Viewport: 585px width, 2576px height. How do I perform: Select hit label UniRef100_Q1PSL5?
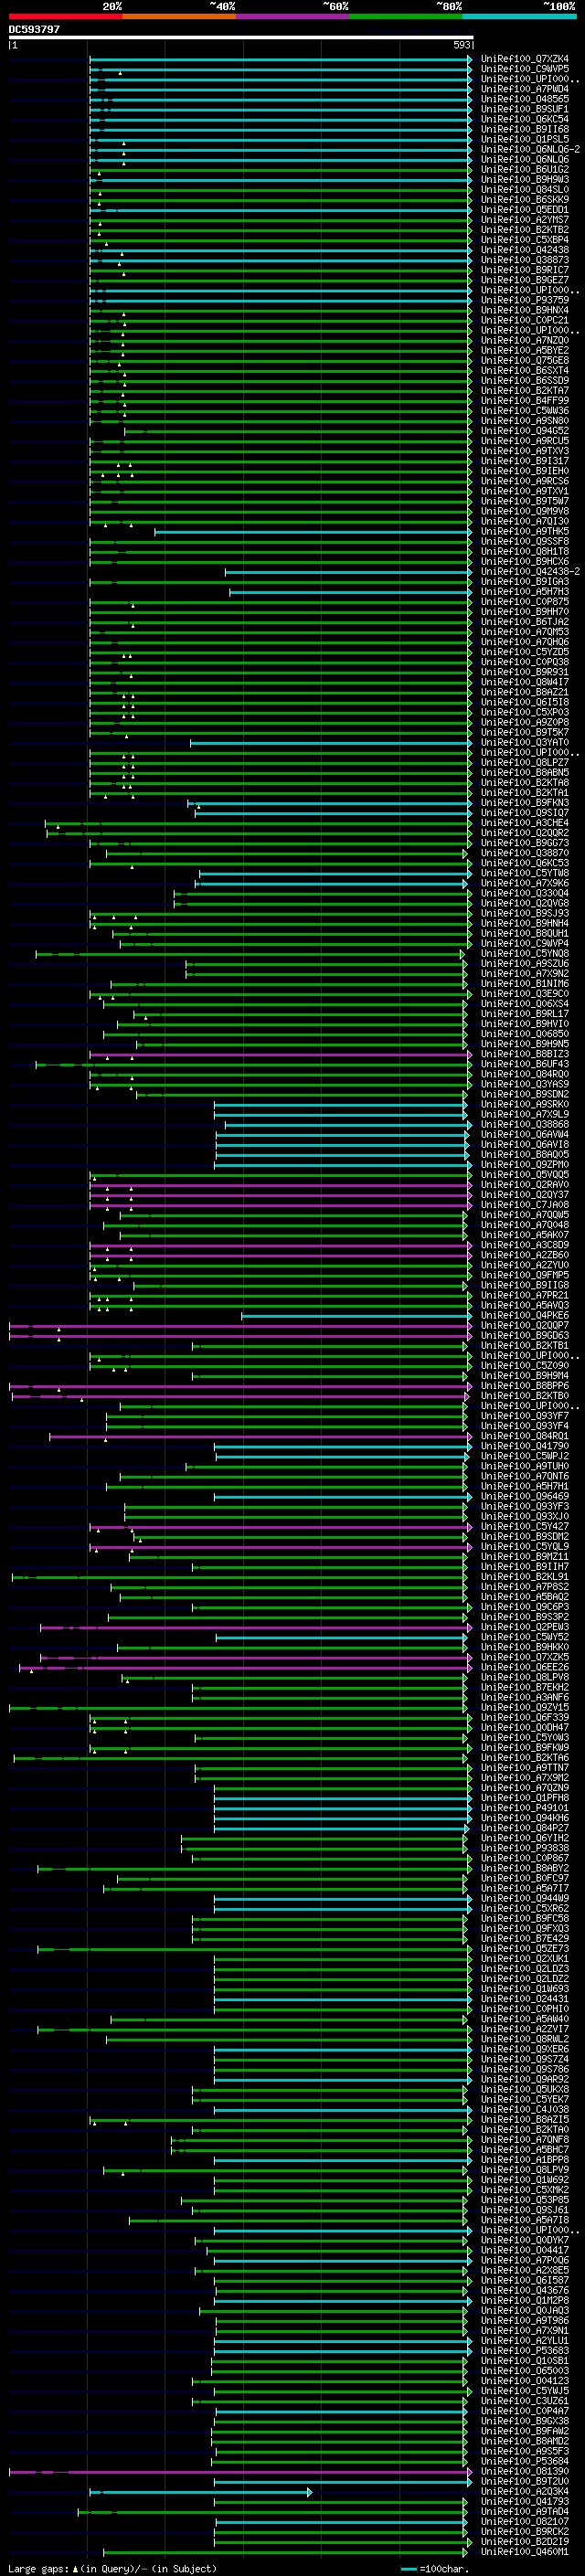point(525,139)
